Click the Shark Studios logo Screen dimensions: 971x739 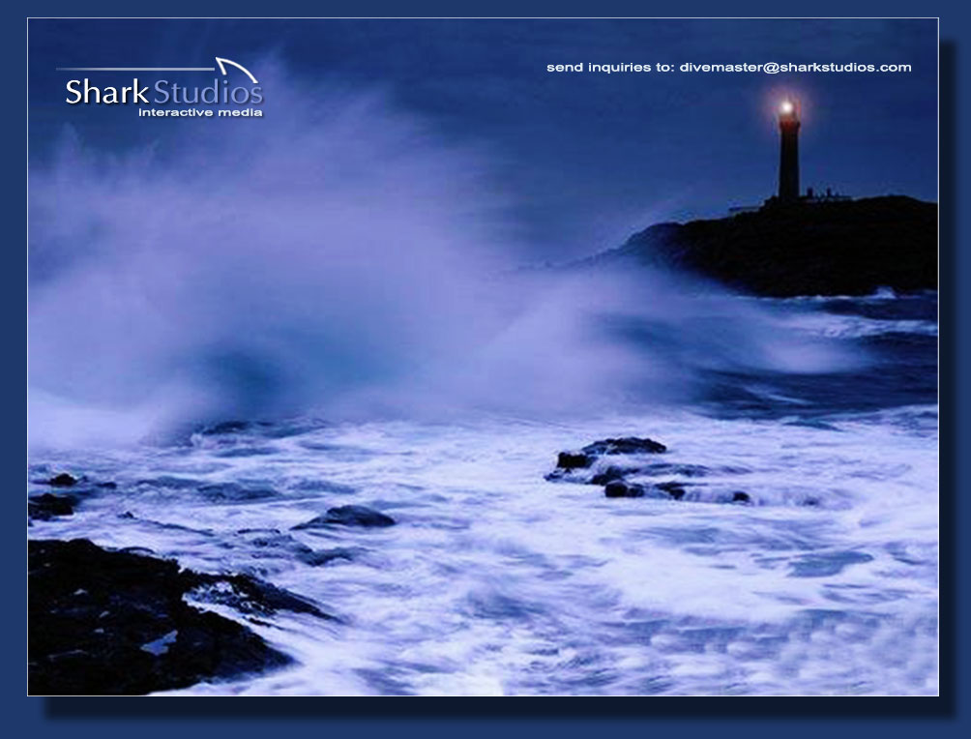pos(162,90)
